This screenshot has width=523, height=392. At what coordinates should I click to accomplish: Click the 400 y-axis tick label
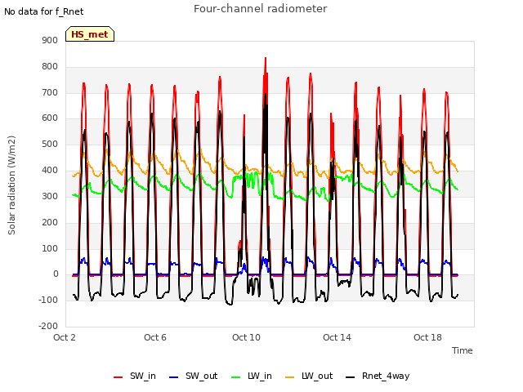click(x=50, y=171)
